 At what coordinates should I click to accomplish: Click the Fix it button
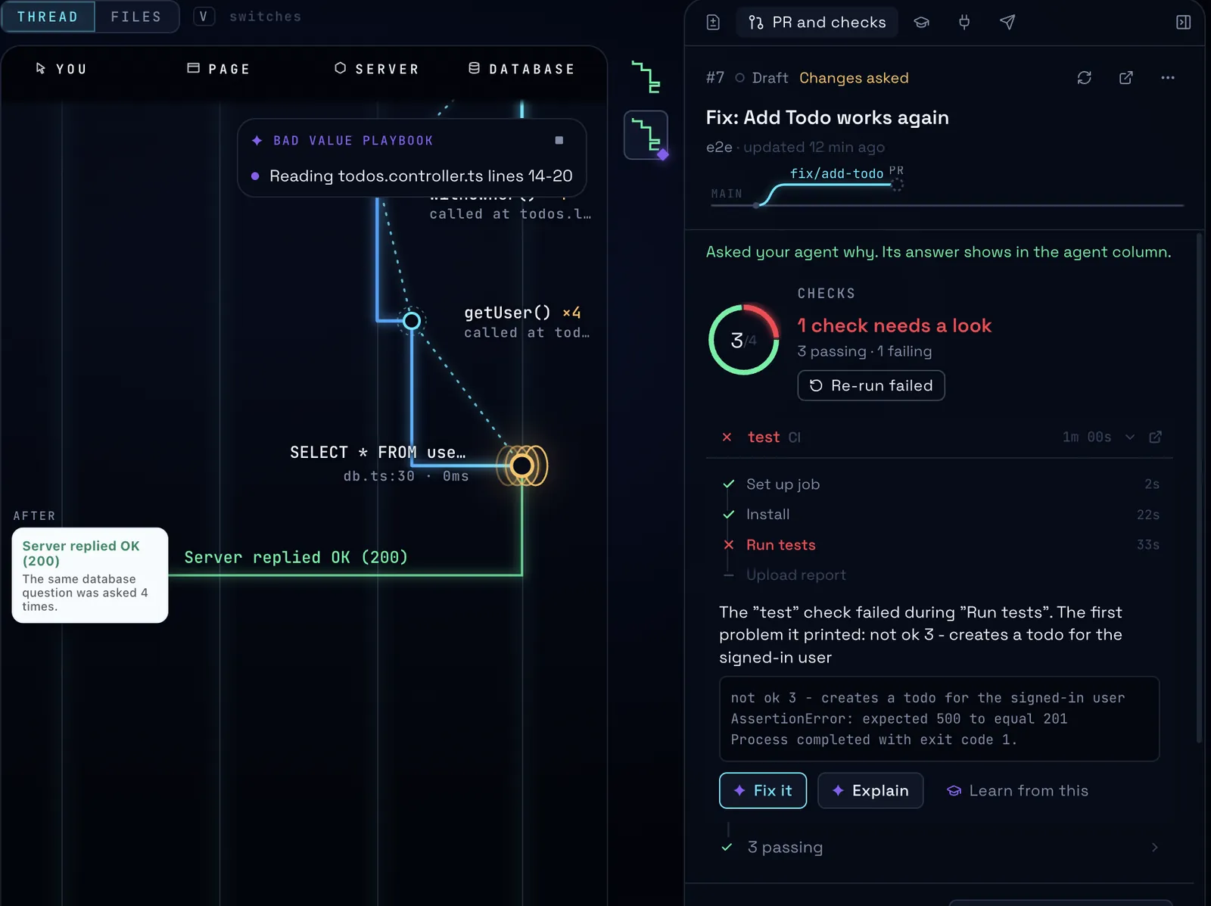point(763,790)
